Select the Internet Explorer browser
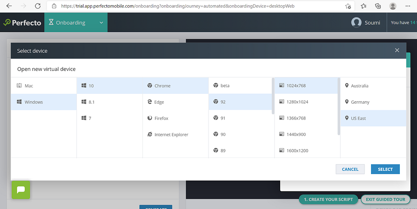Viewport: 417px width, 209px height. [176, 134]
